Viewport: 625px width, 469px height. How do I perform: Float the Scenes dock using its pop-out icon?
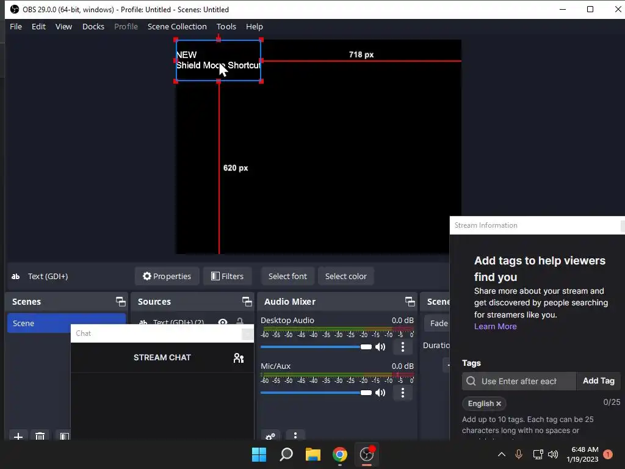pyautogui.click(x=120, y=302)
